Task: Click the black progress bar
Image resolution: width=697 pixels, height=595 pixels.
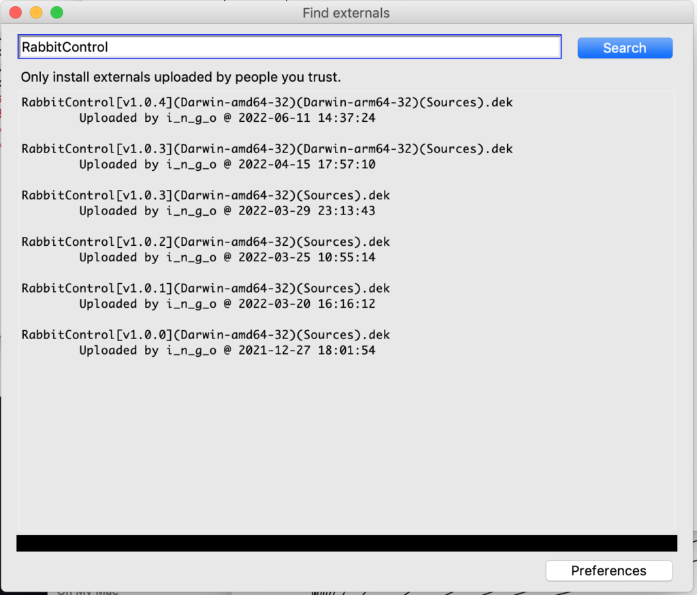Action: click(346, 543)
